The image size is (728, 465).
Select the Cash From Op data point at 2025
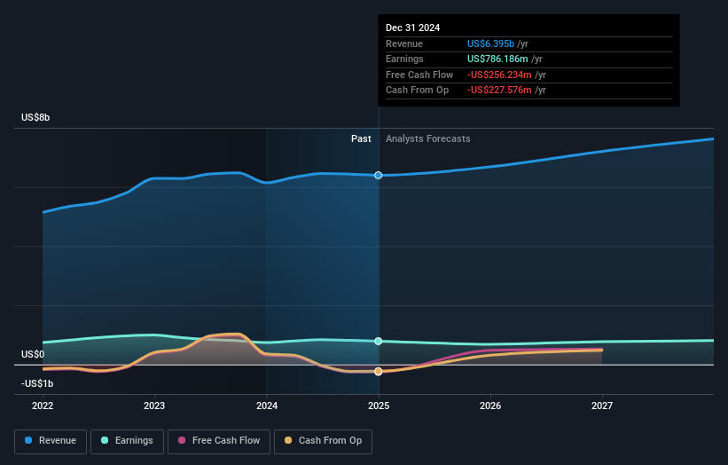[379, 371]
